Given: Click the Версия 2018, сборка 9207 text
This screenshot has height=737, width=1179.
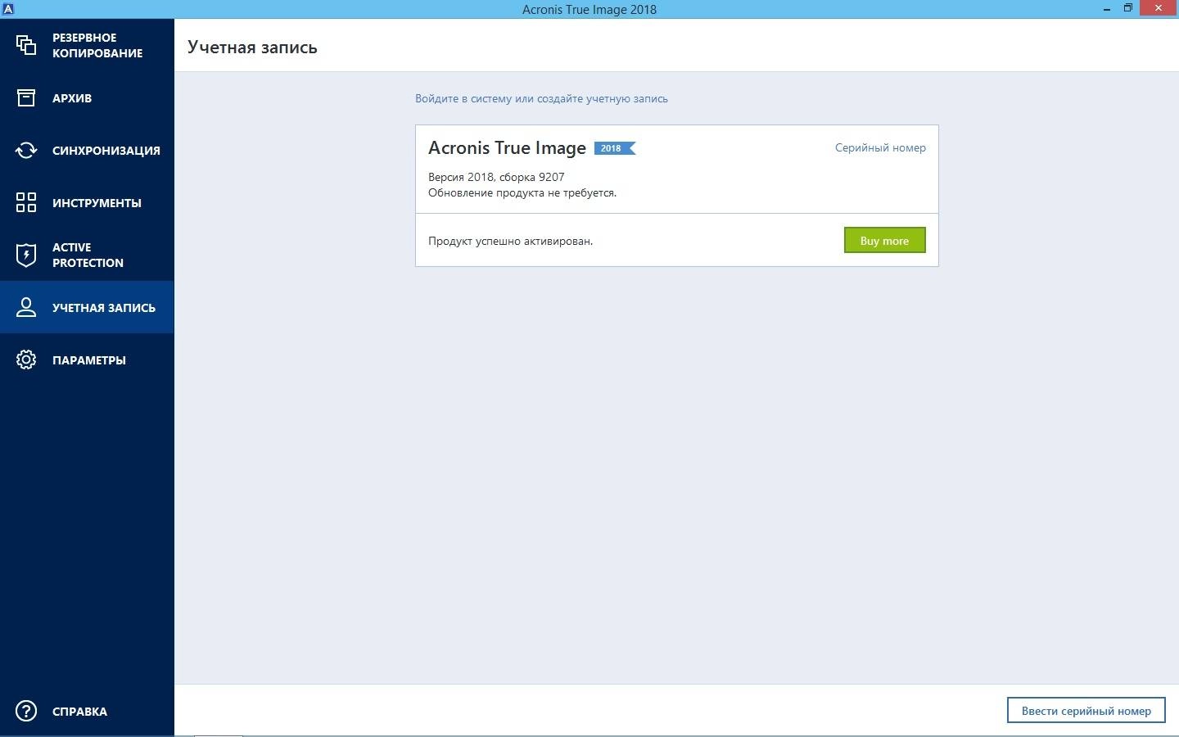Looking at the screenshot, I should [496, 177].
